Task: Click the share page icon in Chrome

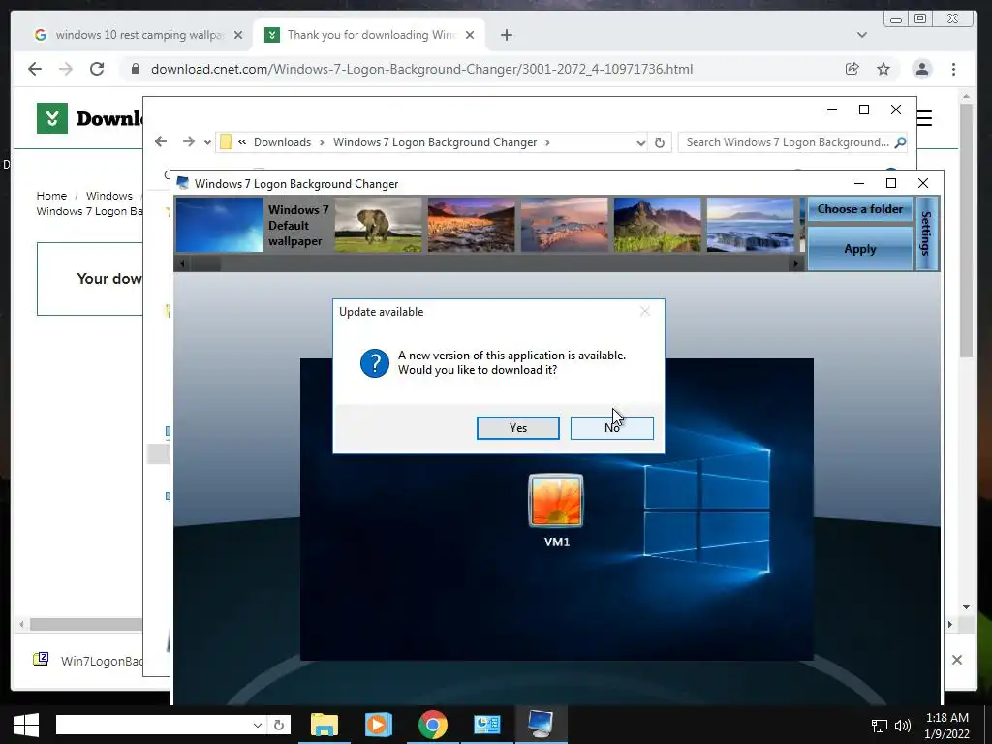Action: click(x=852, y=69)
